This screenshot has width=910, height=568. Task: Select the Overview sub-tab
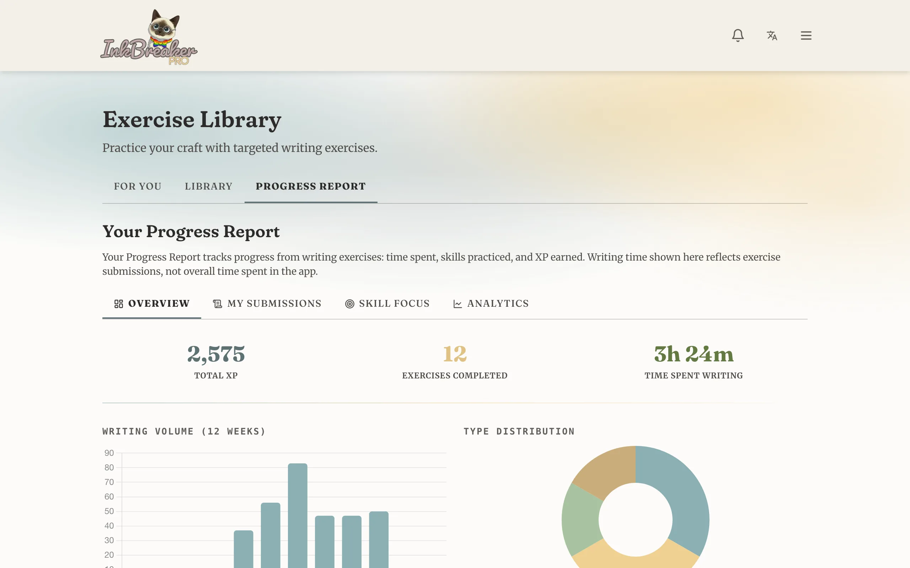tap(151, 304)
